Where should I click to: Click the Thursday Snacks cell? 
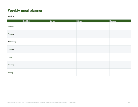[x=120, y=49]
